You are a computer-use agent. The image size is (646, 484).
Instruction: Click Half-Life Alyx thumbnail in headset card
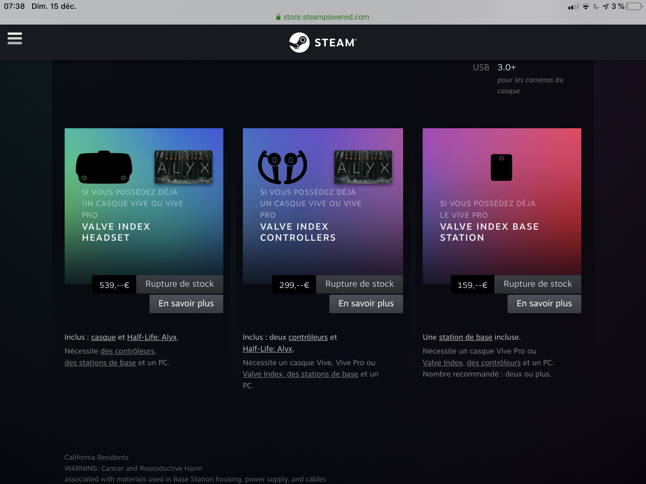tap(183, 167)
